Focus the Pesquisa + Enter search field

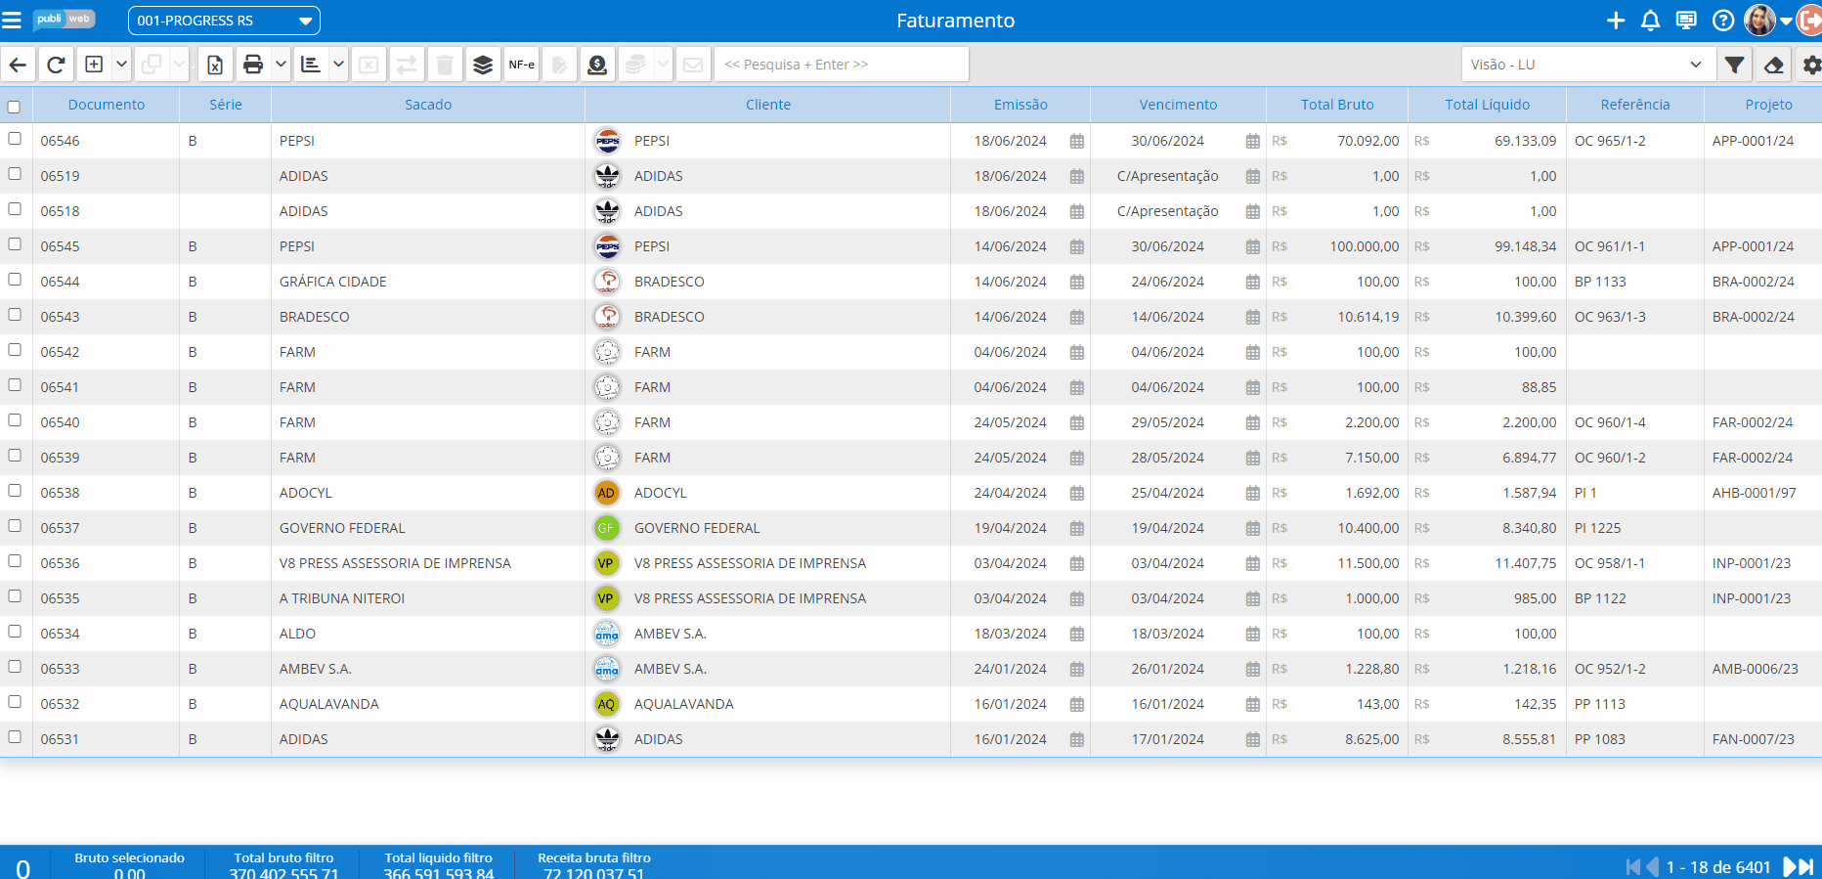click(x=842, y=65)
